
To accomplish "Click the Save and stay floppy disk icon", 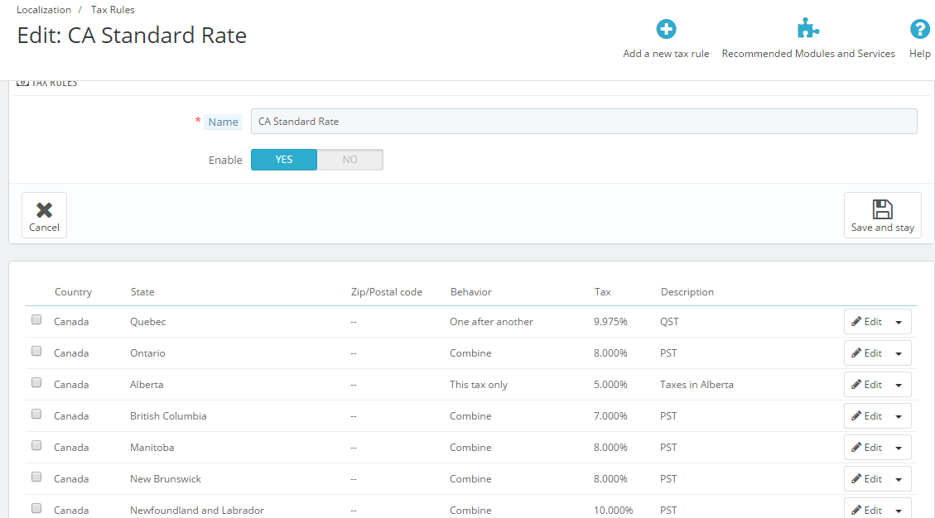I will click(x=882, y=209).
